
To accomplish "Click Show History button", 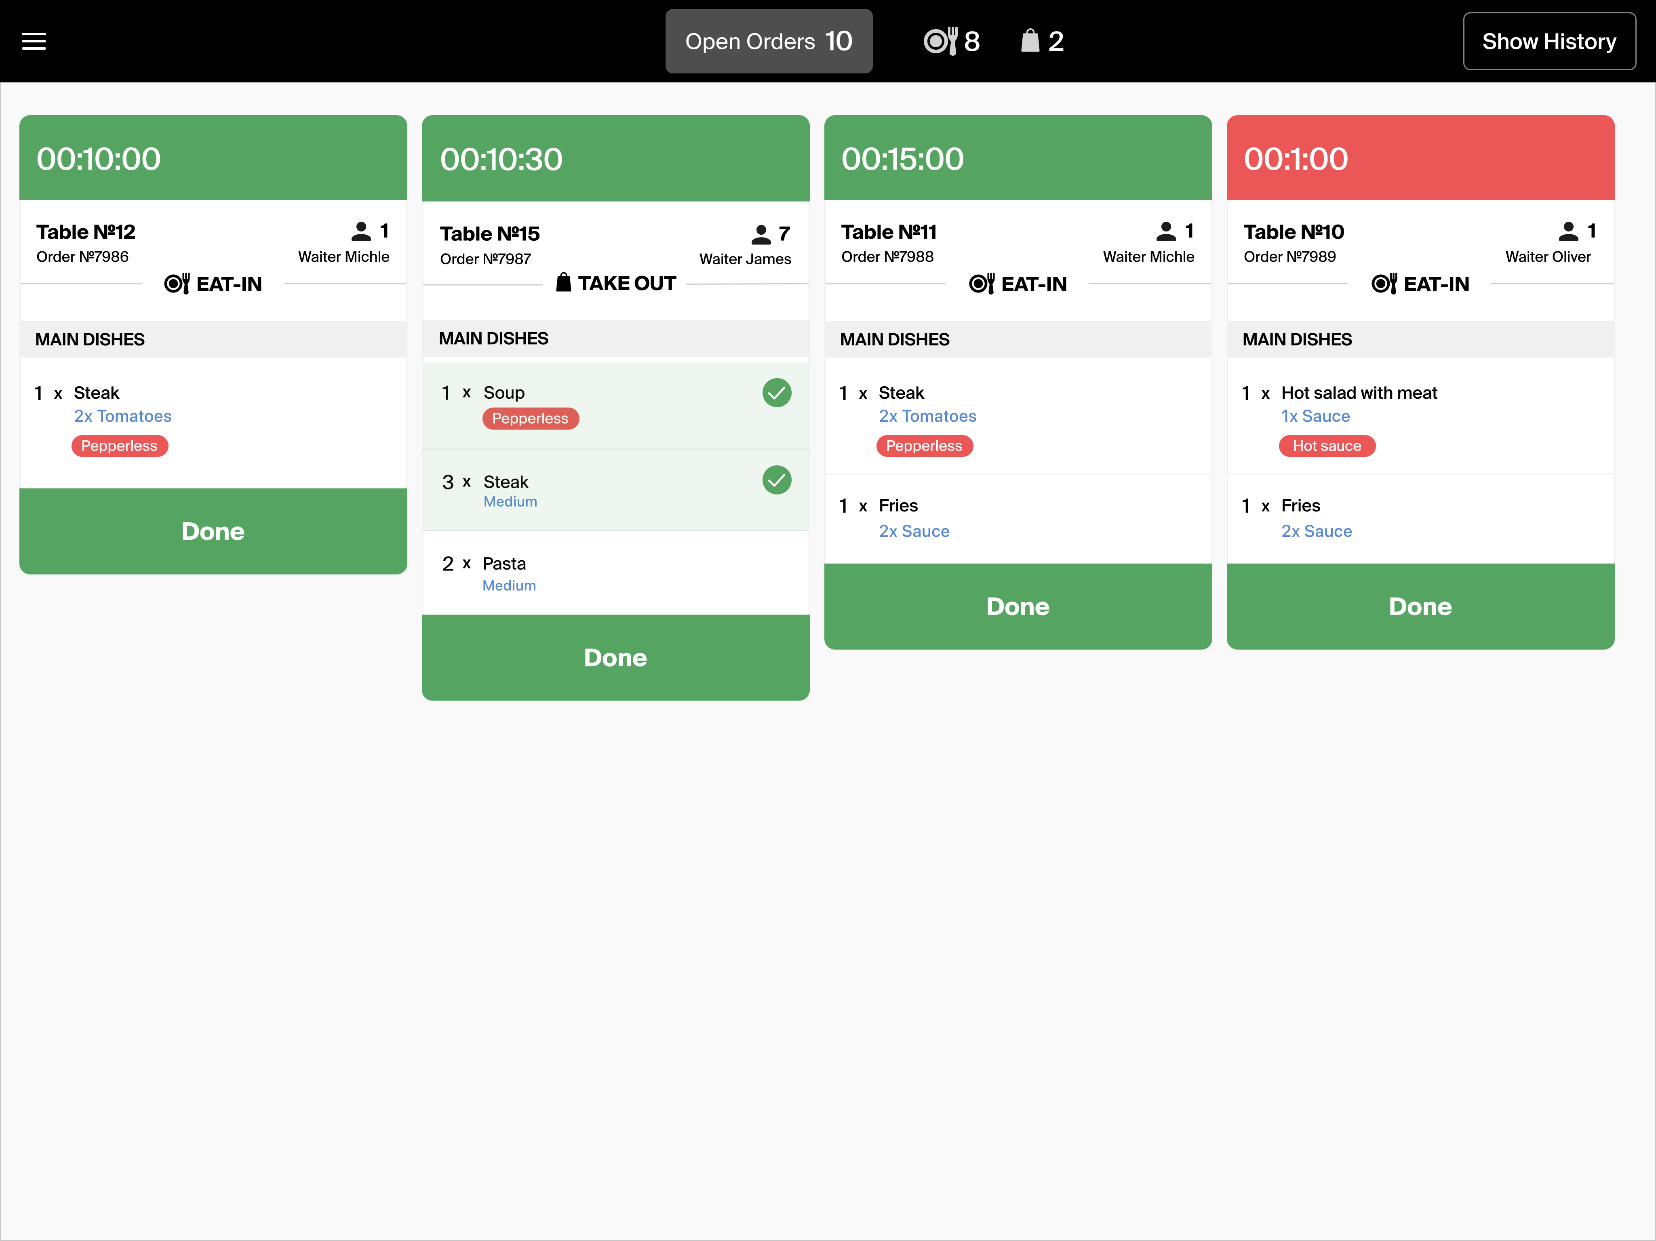I will [x=1549, y=41].
